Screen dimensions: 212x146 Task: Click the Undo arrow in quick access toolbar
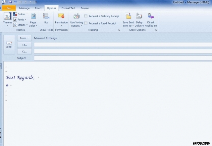pyautogui.click(x=15, y=2)
